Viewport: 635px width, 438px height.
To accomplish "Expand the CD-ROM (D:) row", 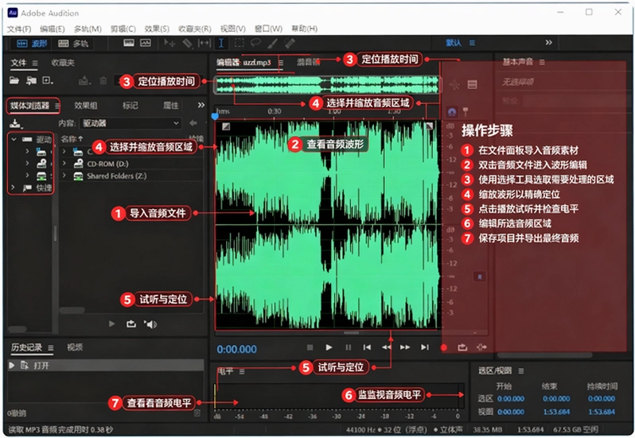I will 64,164.
